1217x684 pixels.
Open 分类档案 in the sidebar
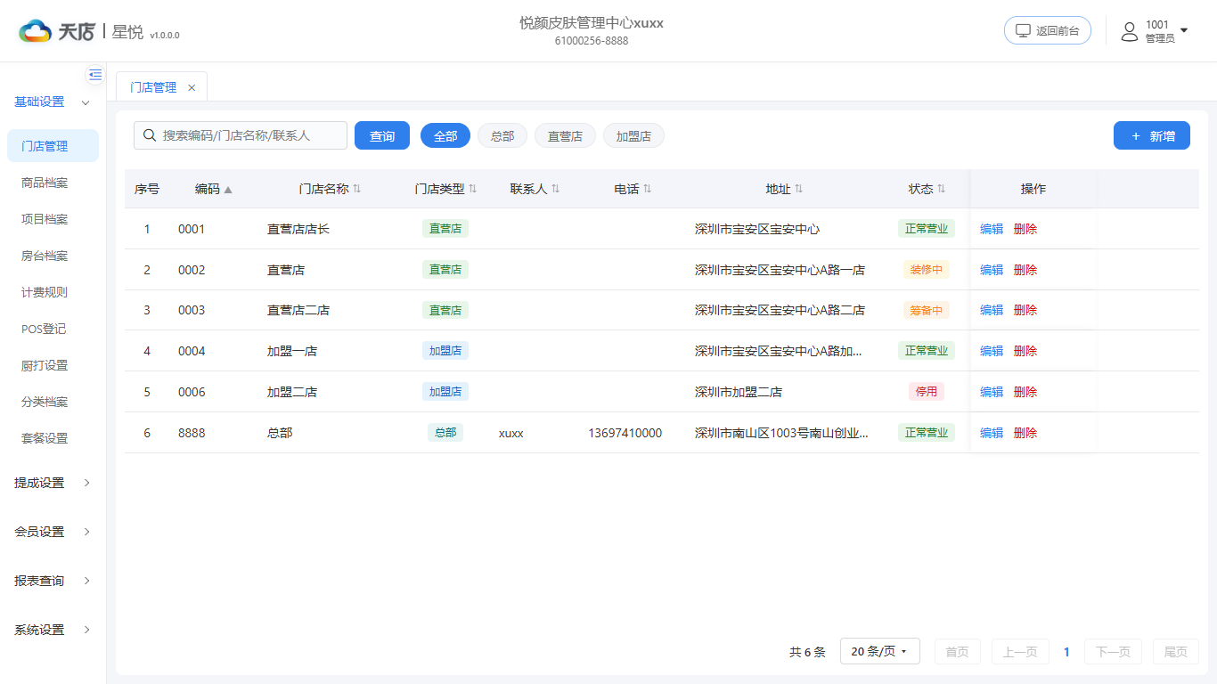click(x=53, y=402)
